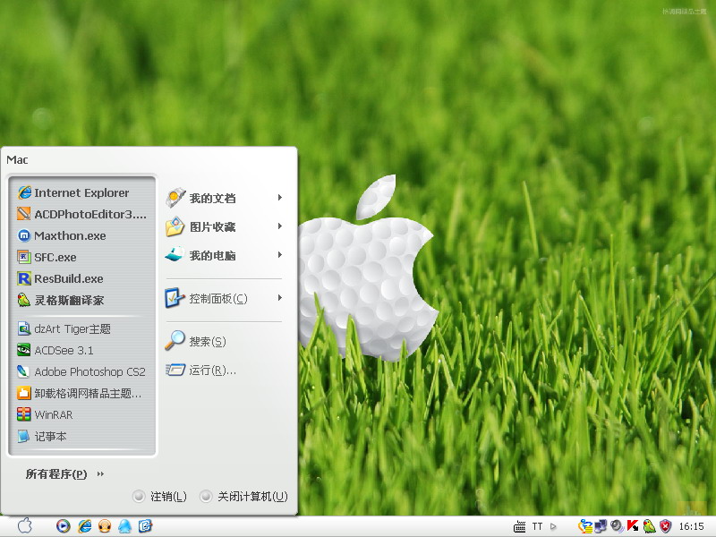Launch Internet Explorer from the Start menu list

click(82, 192)
